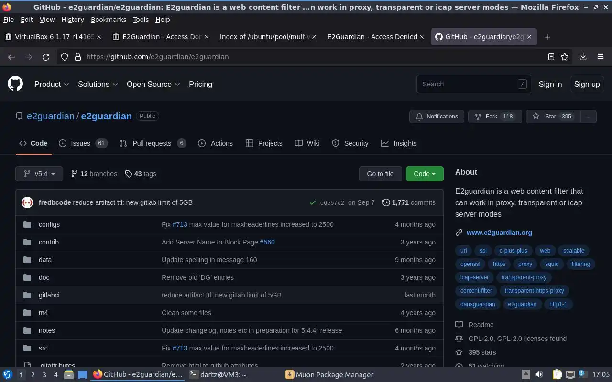This screenshot has width=612, height=382.
Task: Reload the current page
Action: [x=46, y=57]
